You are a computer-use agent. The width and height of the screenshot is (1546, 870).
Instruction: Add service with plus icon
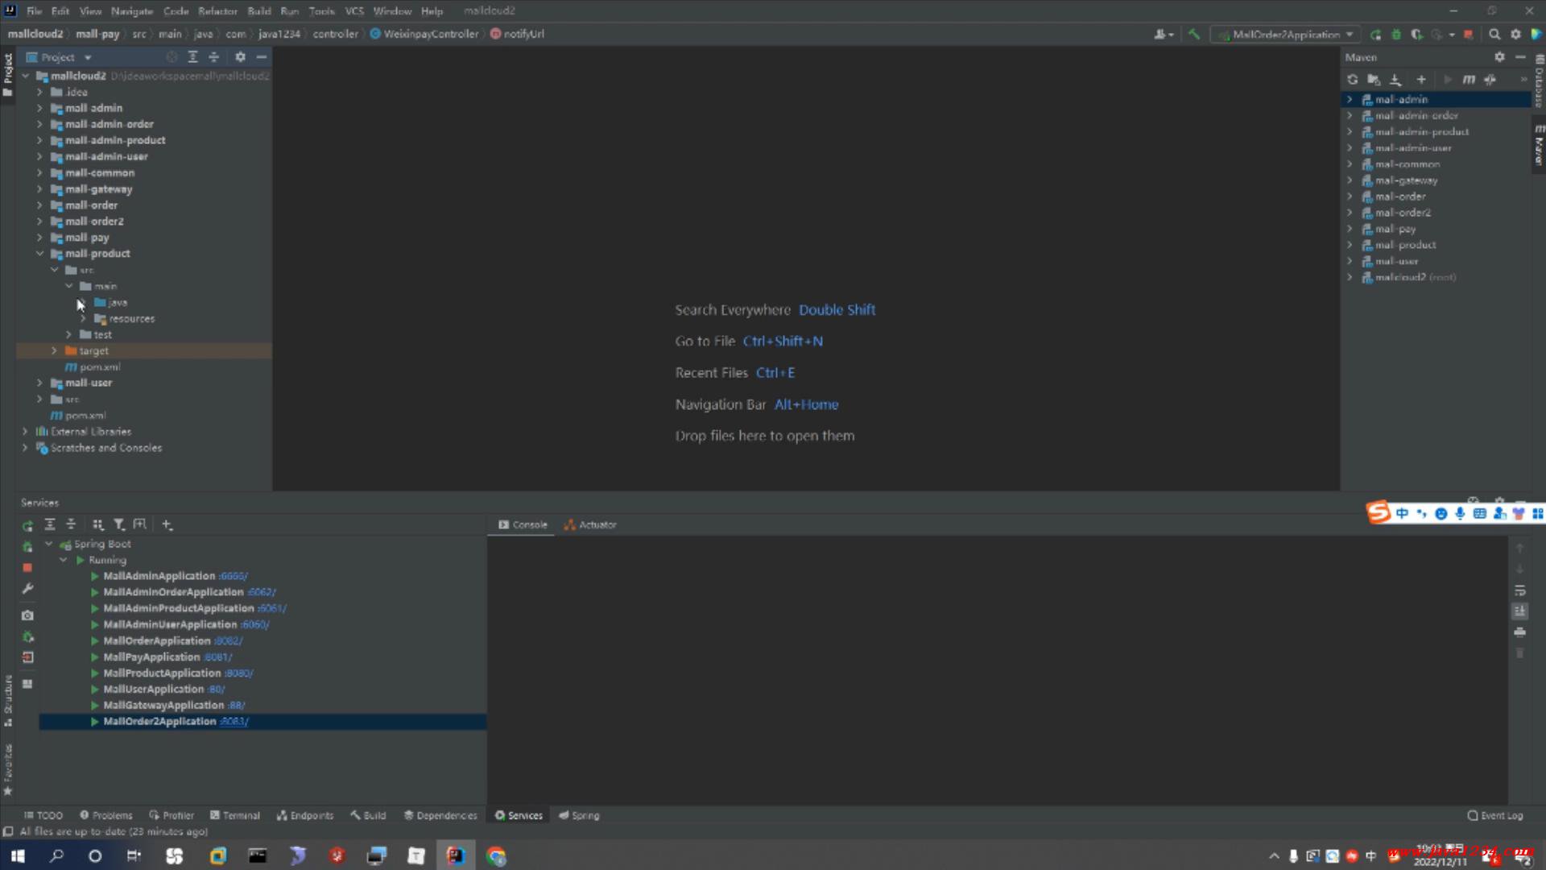[x=167, y=524]
